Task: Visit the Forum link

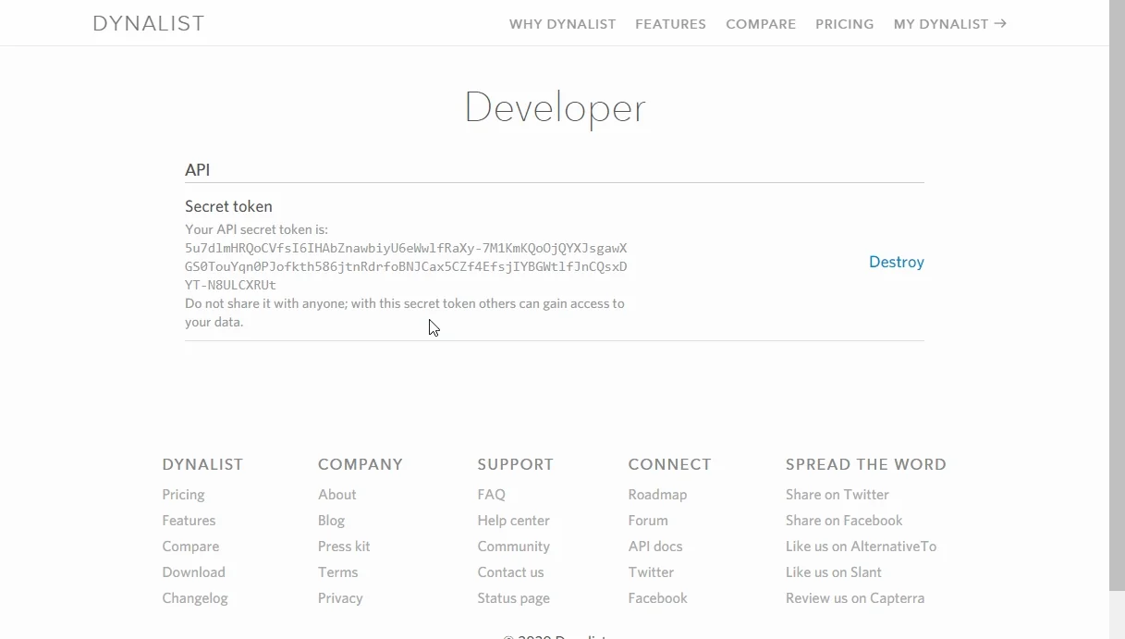Action: pyautogui.click(x=647, y=521)
